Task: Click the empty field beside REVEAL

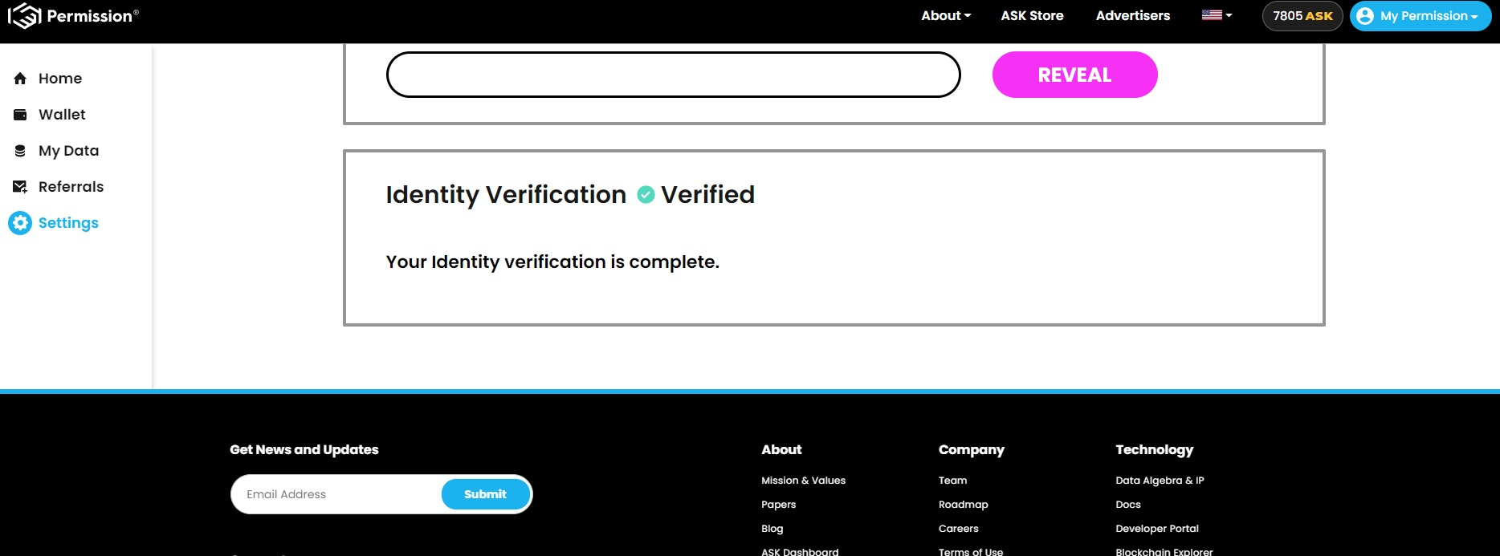Action: tap(673, 75)
